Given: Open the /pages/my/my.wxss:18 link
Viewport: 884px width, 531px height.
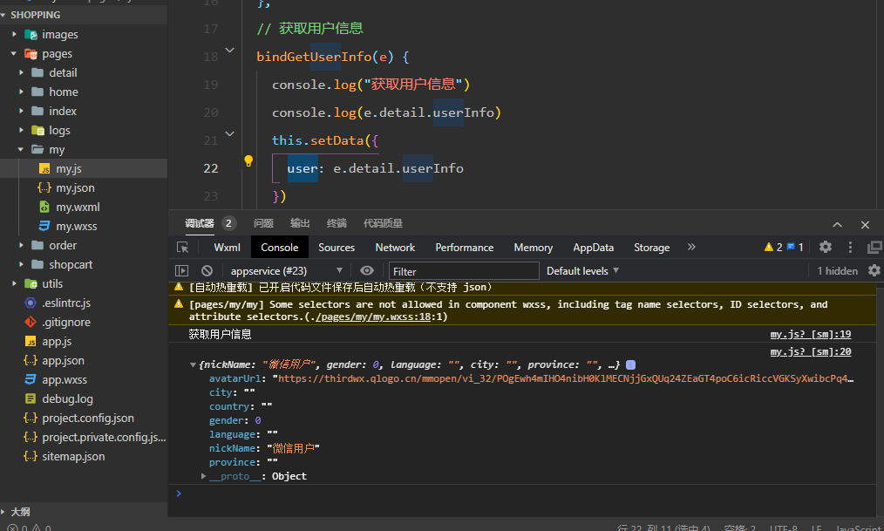Looking at the screenshot, I should point(372,317).
